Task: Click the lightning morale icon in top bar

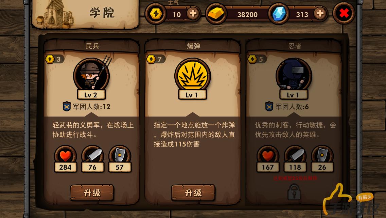Action: tap(156, 14)
